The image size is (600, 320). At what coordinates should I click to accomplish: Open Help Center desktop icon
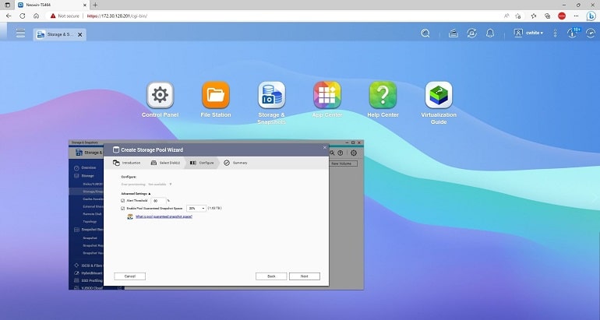tap(383, 95)
